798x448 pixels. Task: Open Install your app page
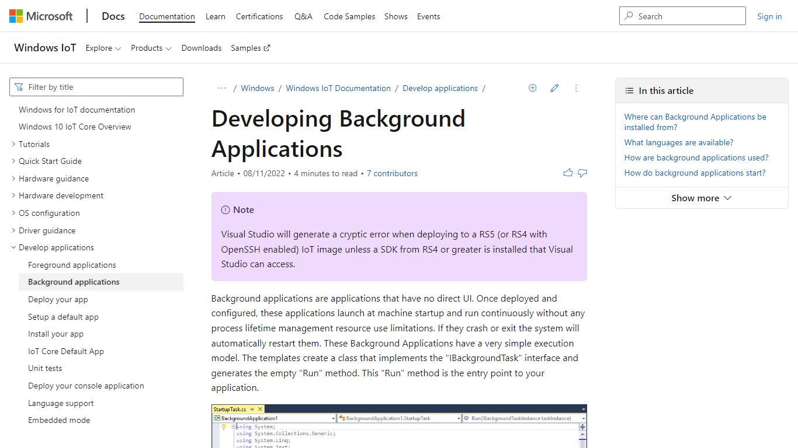pyautogui.click(x=55, y=334)
